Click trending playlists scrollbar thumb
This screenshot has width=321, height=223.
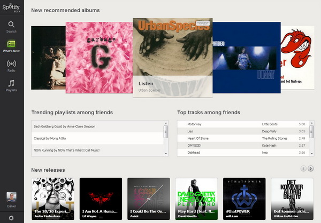click(166, 132)
